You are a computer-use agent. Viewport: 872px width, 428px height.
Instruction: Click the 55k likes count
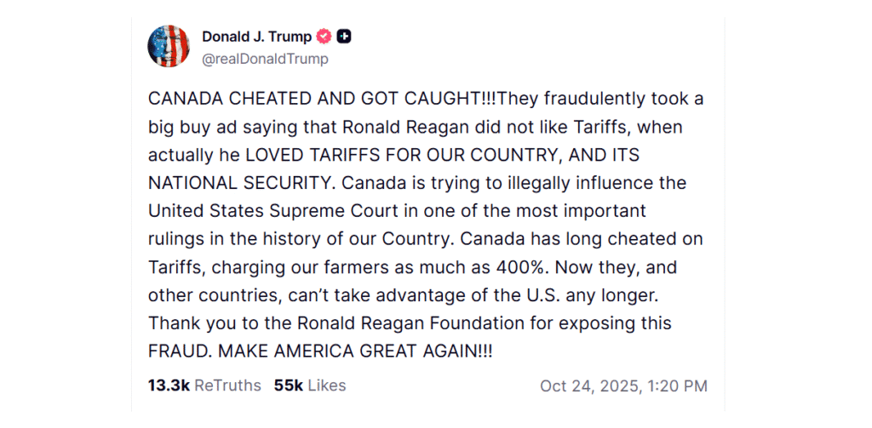pyautogui.click(x=289, y=385)
